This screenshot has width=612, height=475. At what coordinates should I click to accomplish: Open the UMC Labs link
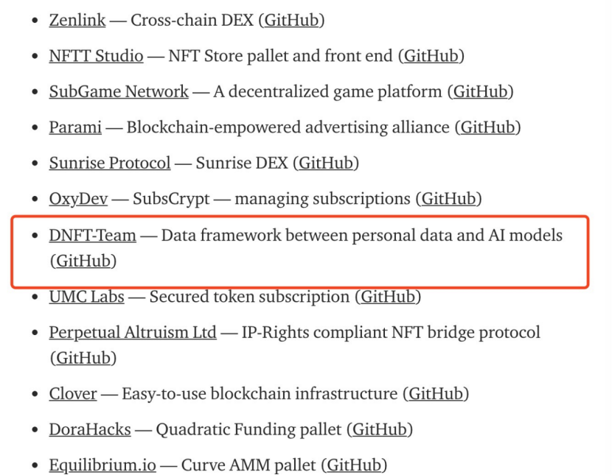coord(87,297)
